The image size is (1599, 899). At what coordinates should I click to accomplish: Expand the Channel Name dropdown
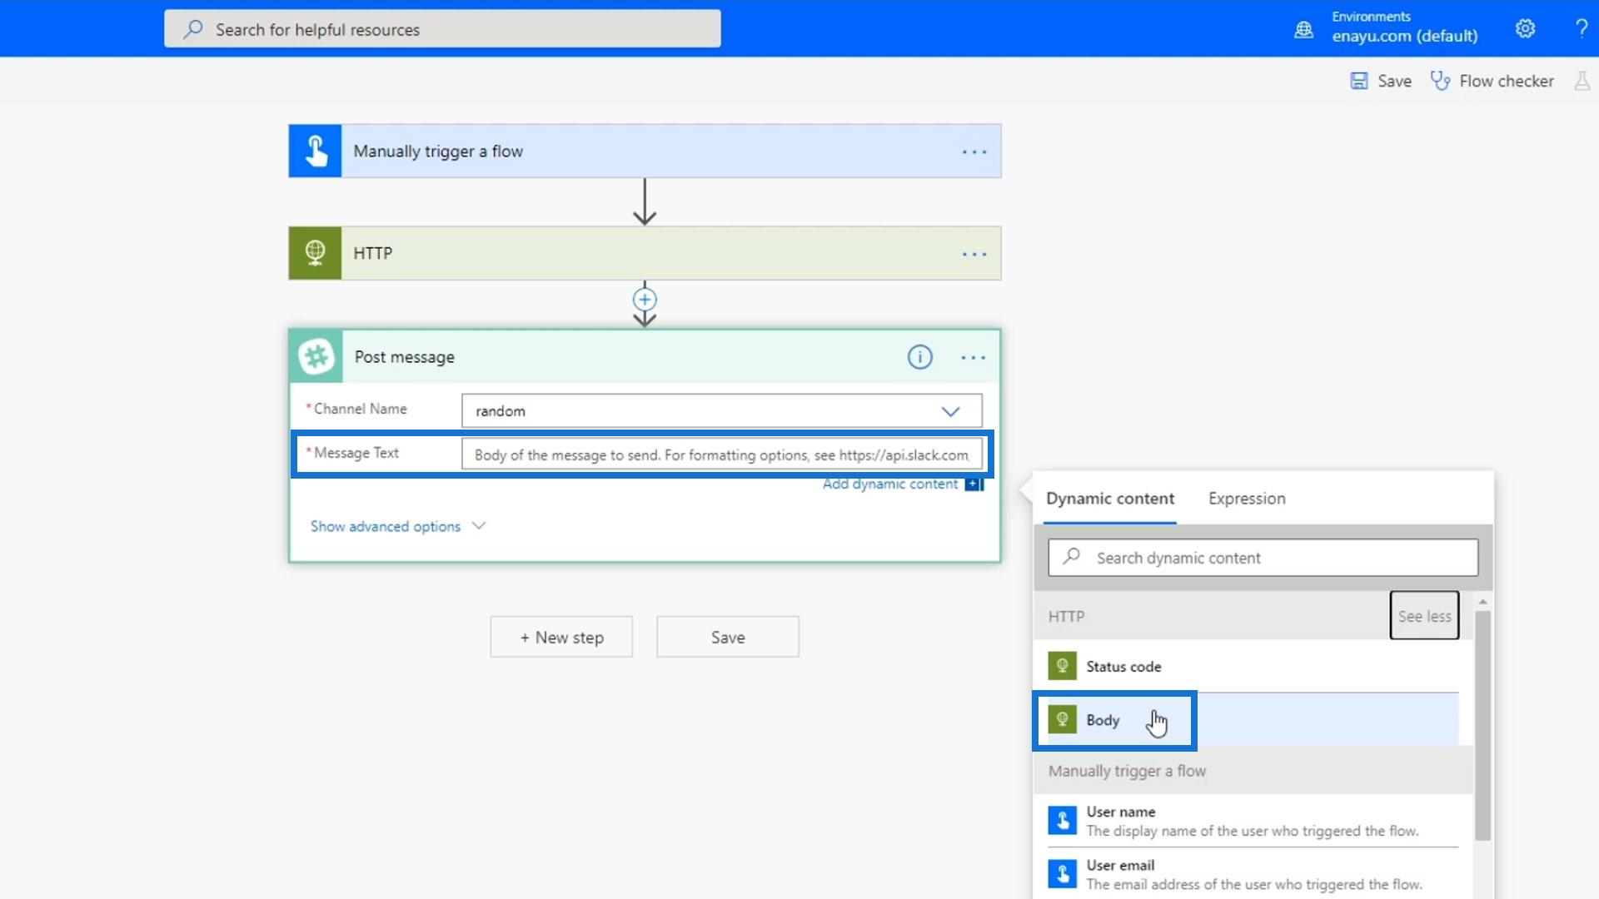pos(950,411)
